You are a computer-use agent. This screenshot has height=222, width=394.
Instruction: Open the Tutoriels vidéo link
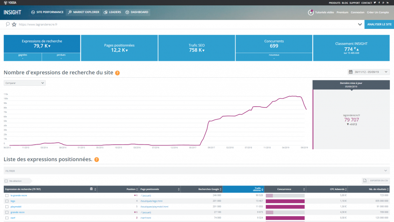point(324,12)
